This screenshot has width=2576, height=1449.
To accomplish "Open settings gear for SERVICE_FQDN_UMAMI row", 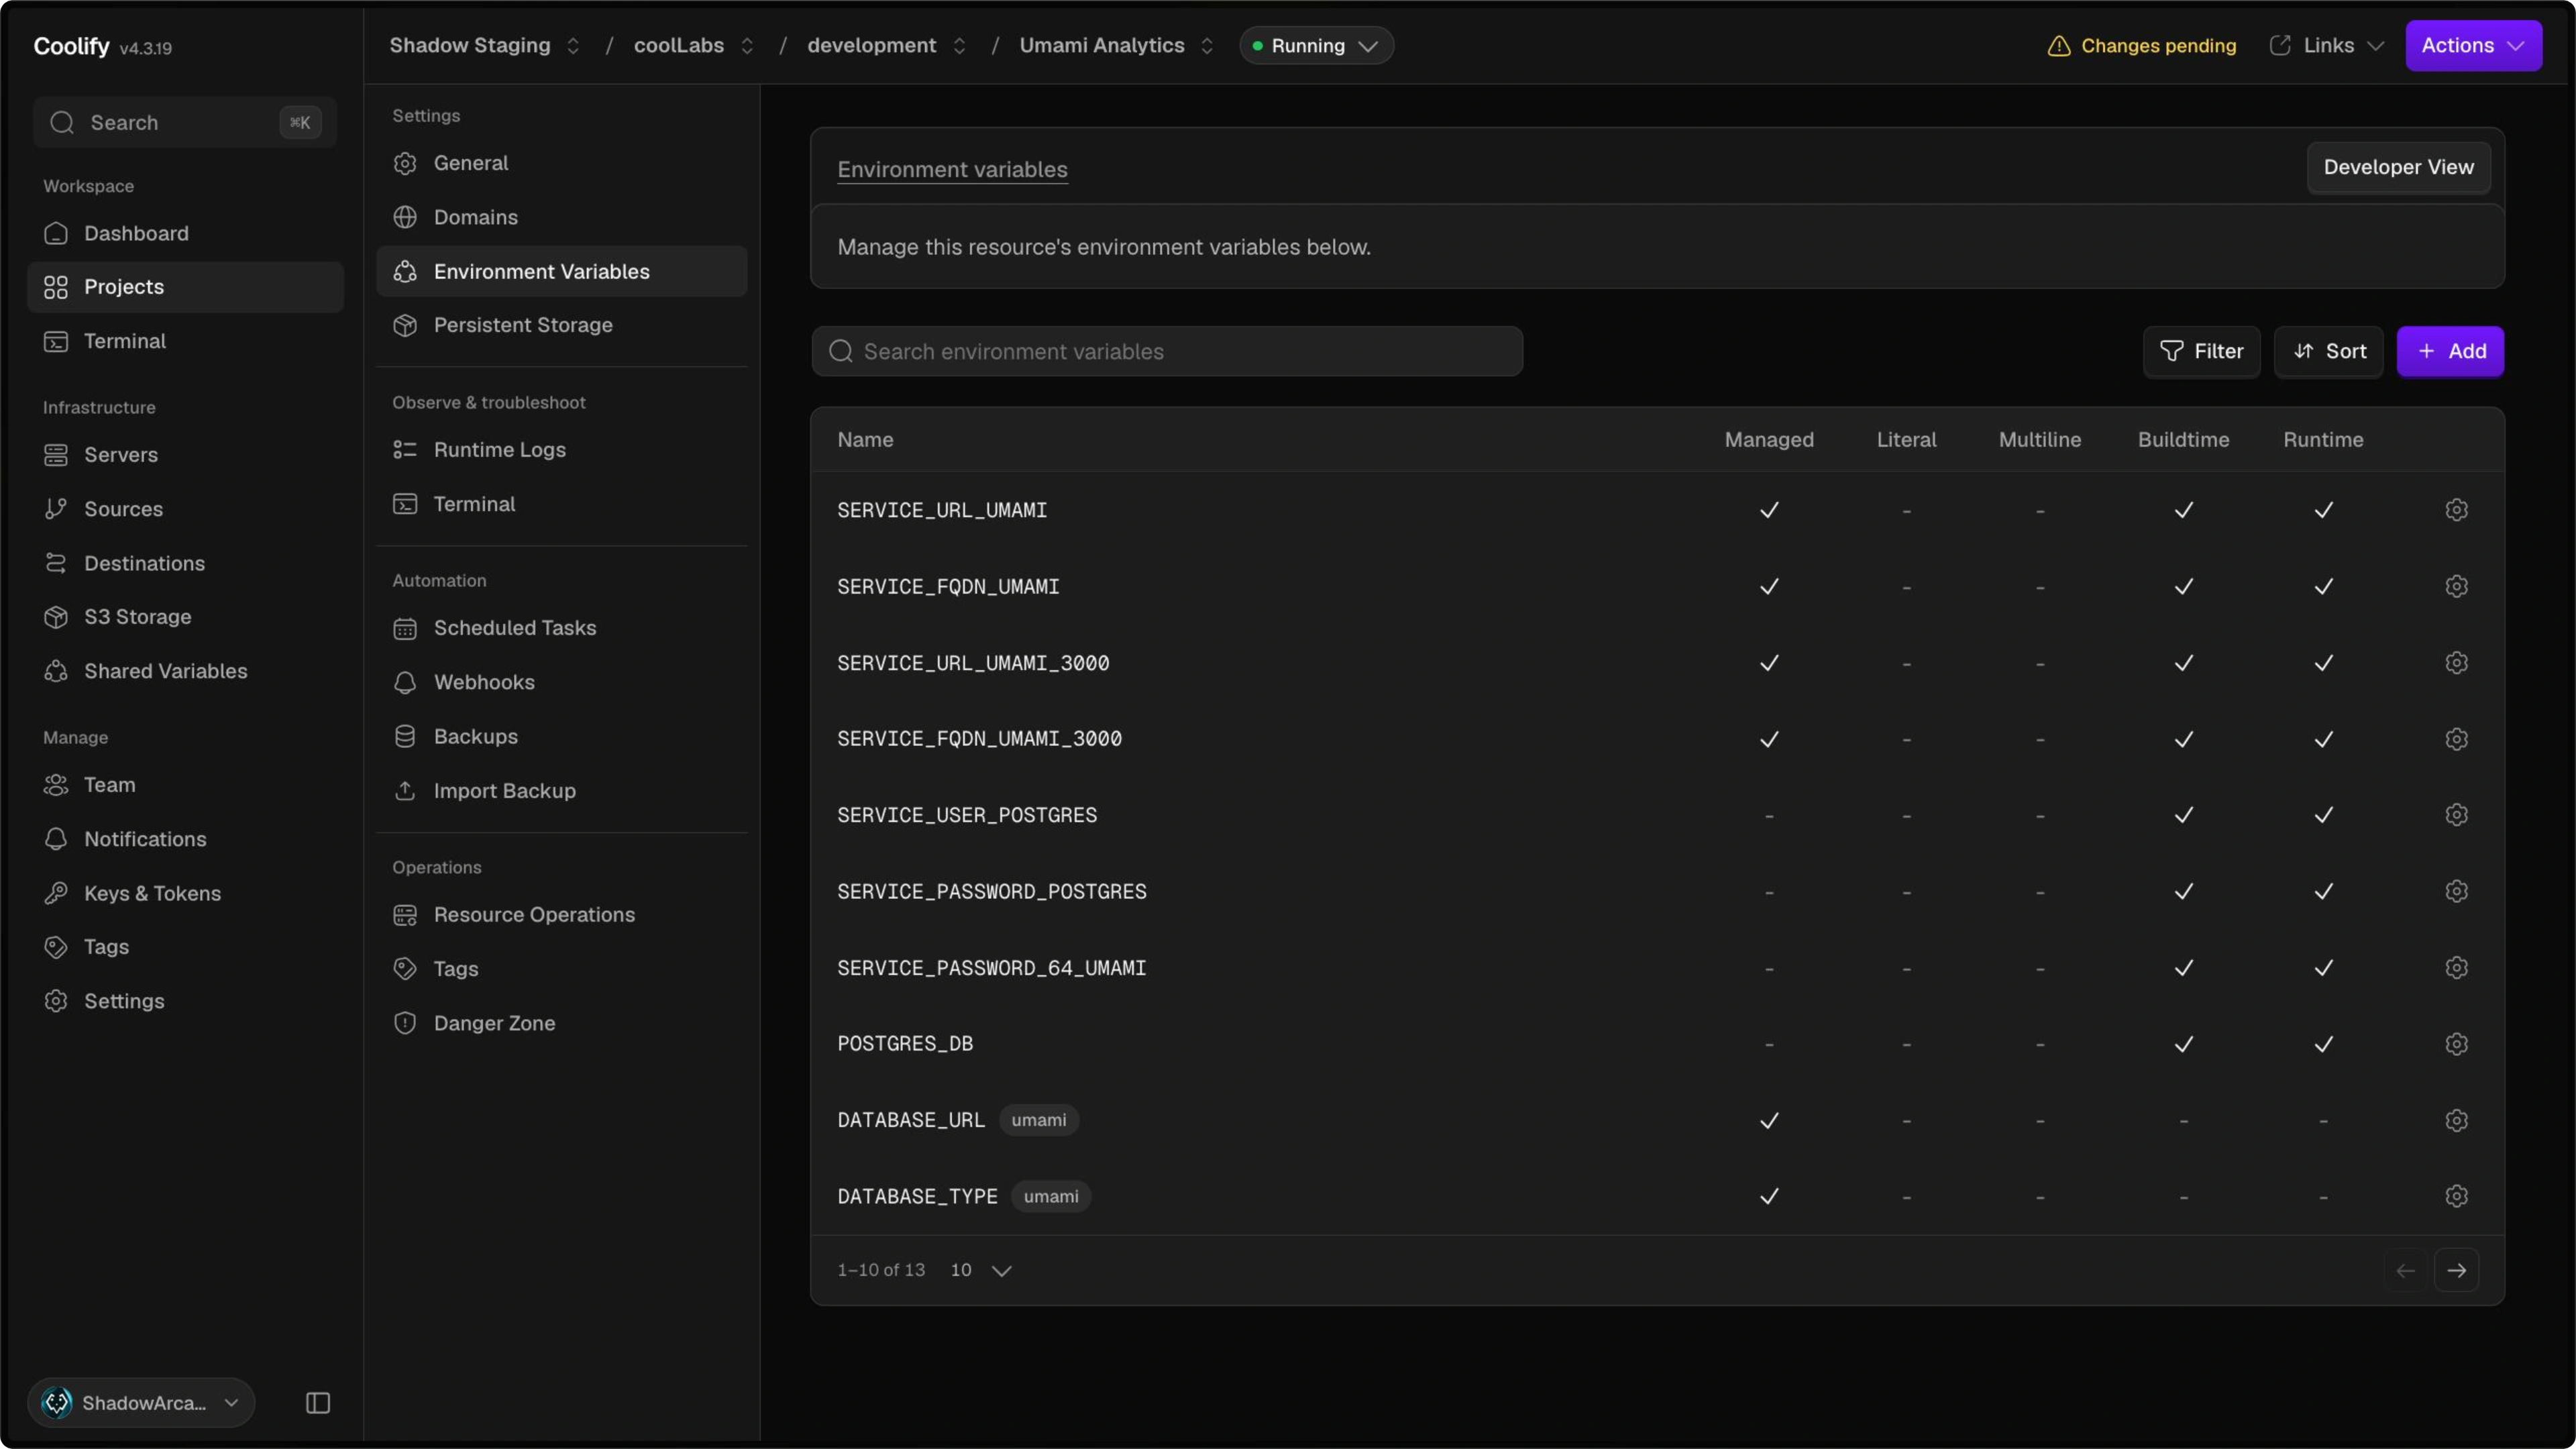I will pyautogui.click(x=2456, y=586).
